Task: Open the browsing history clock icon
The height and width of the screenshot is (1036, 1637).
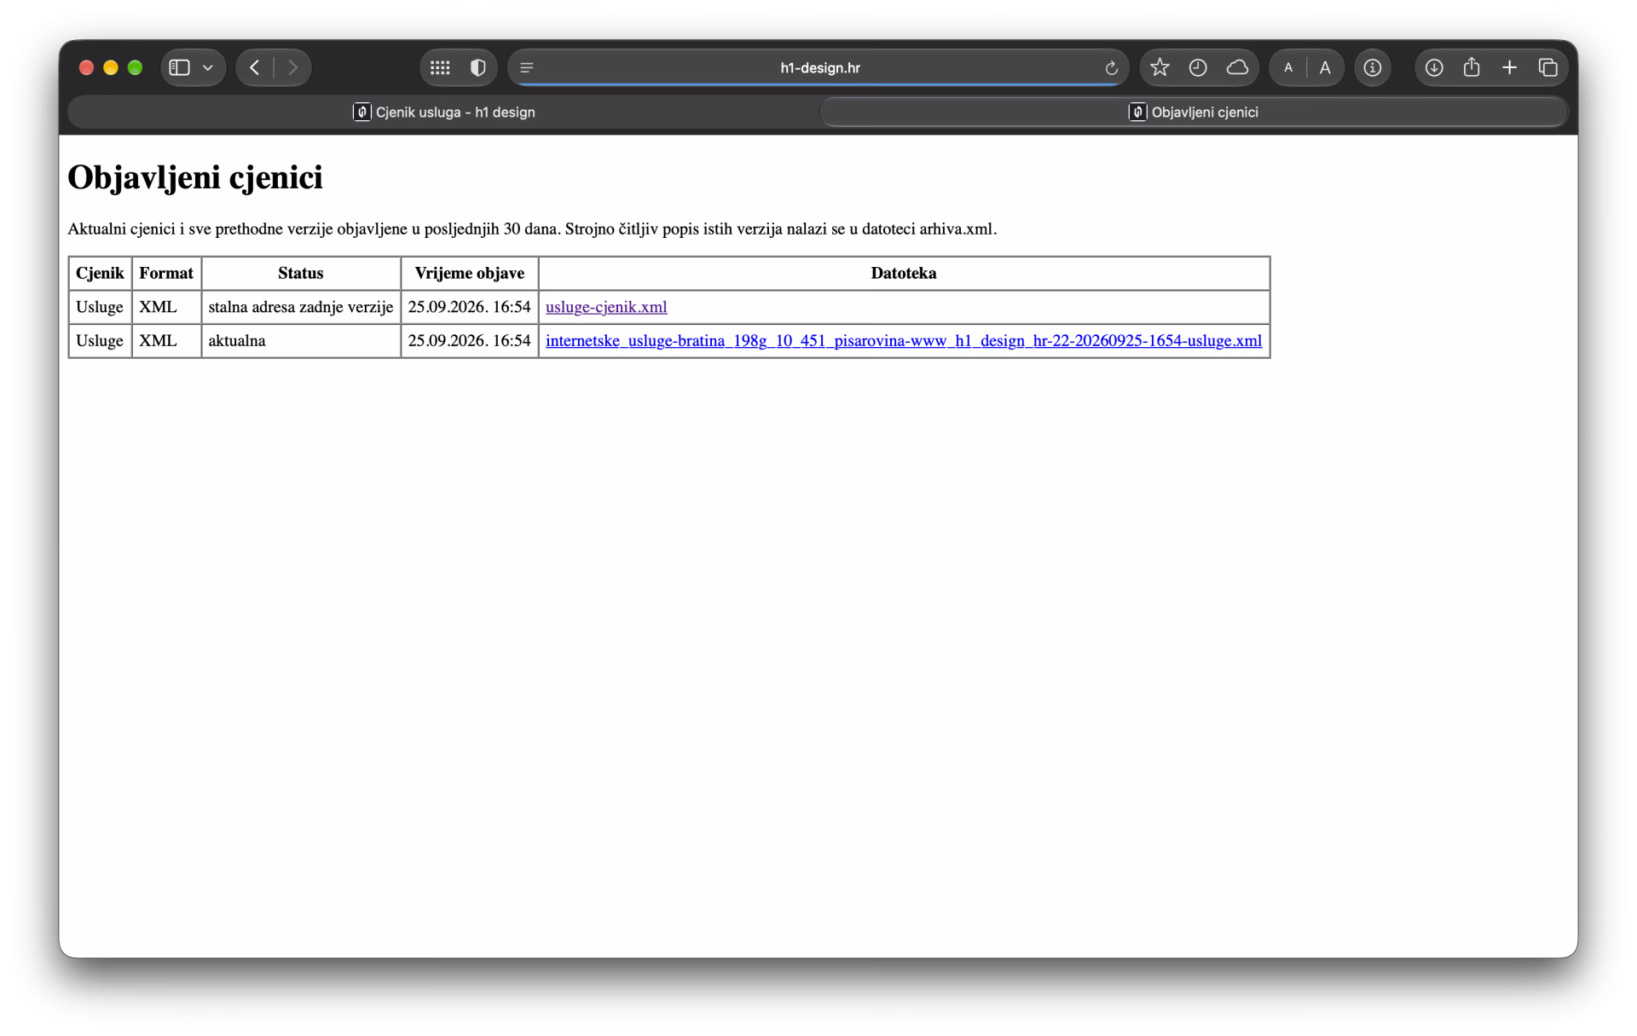Action: pos(1198,67)
